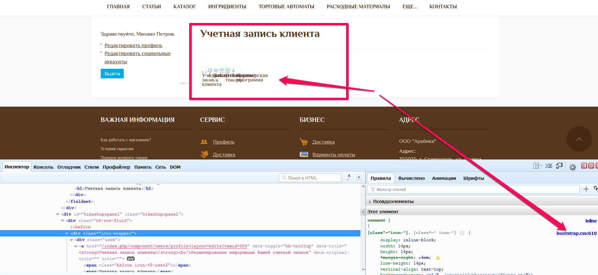Image resolution: width=598 pixels, height=275 pixels.
Task: Click the markup panel vertical scrollbar thumb
Action: 363,212
